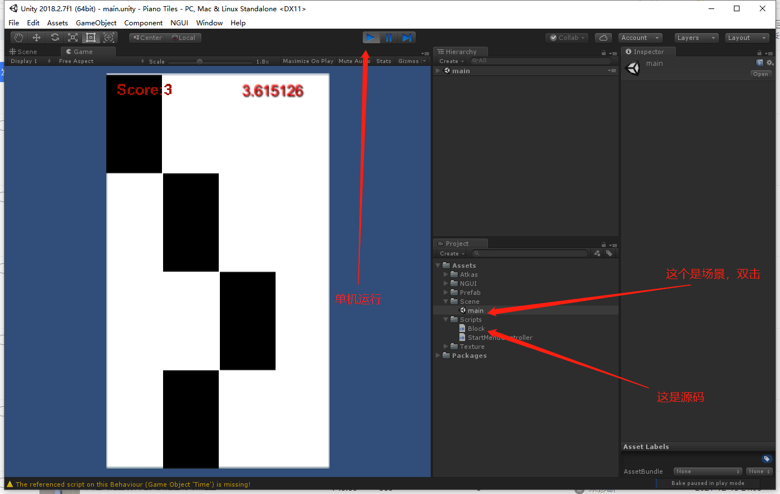This screenshot has height=494, width=780.
Task: Select the Move tool icon
Action: click(37, 38)
